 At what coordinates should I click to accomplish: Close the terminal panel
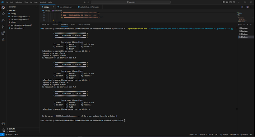tap(251, 25)
